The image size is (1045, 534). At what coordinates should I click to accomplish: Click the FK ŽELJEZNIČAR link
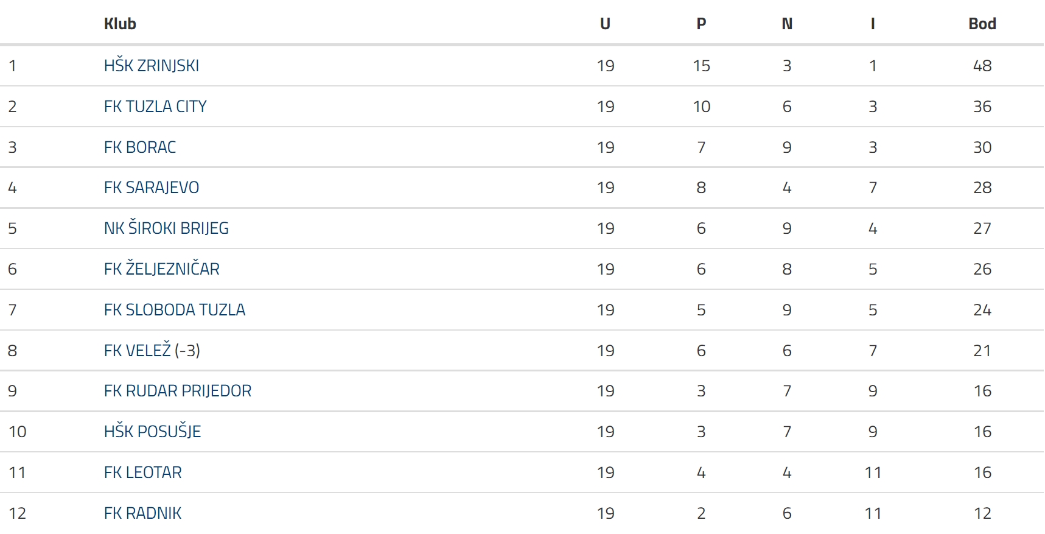[x=161, y=269]
